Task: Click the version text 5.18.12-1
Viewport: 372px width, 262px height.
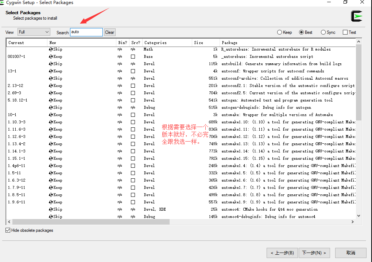Action: 17,100
